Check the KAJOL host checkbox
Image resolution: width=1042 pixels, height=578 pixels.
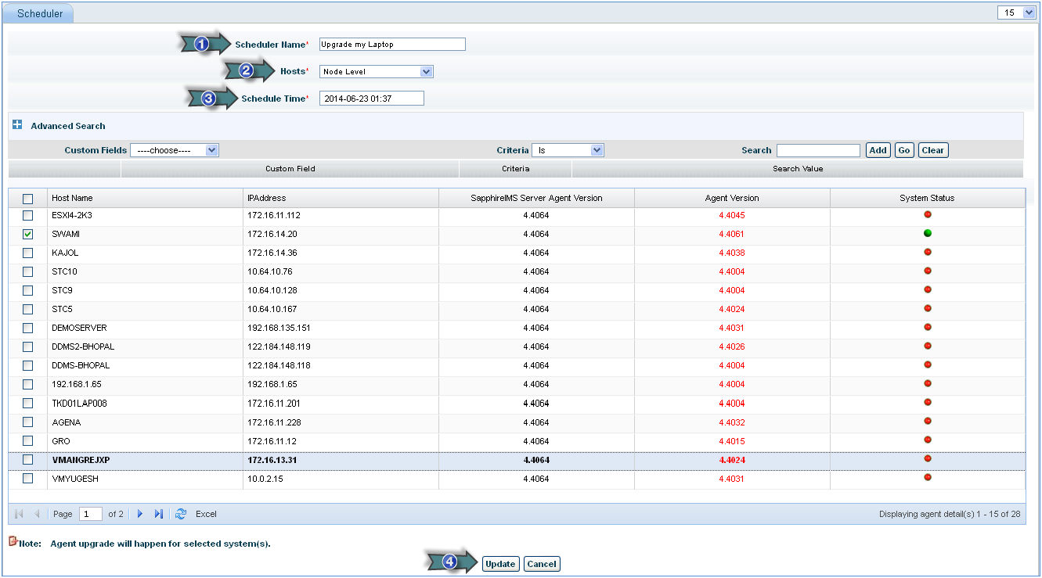click(x=28, y=253)
